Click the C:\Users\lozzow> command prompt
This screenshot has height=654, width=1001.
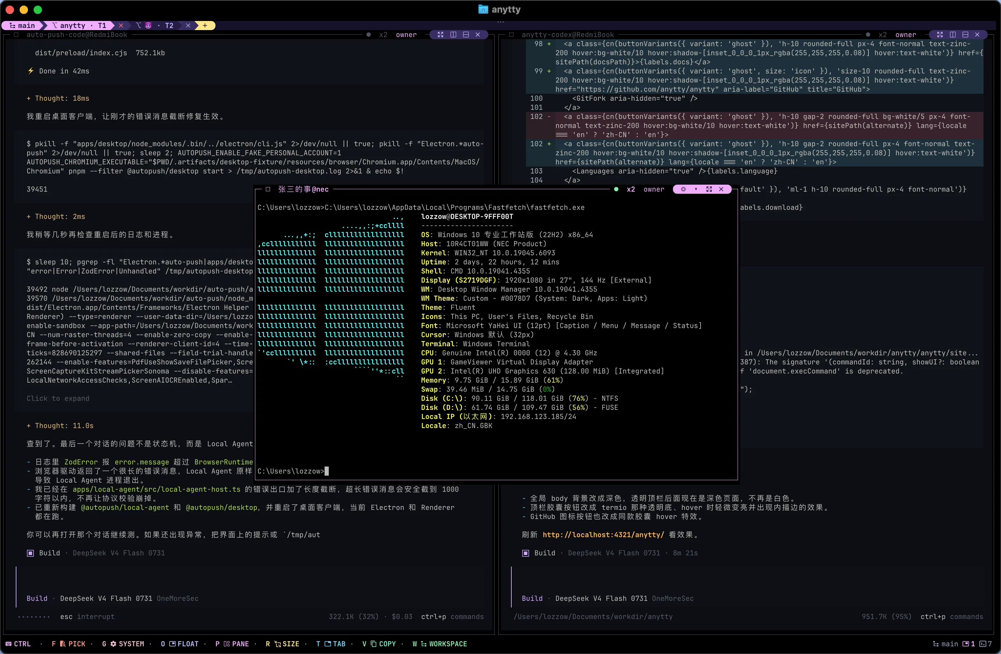pos(291,471)
